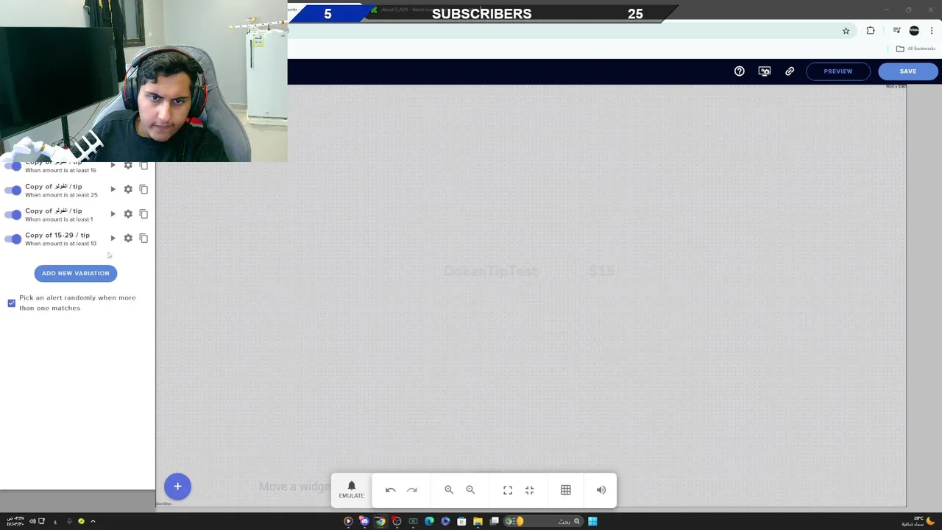Toggle variation with amount at least 25
The image size is (942, 530).
click(x=13, y=190)
